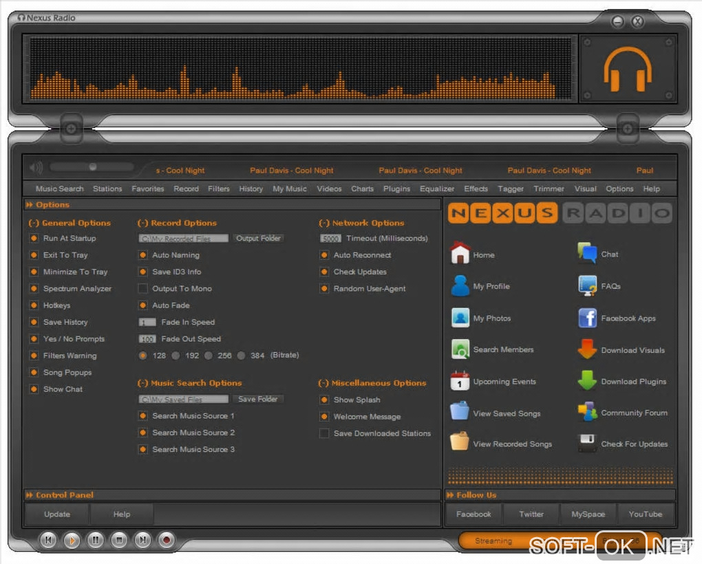Viewport: 702px width, 564px height.
Task: Collapse the Music Search Options section
Action: coord(143,383)
